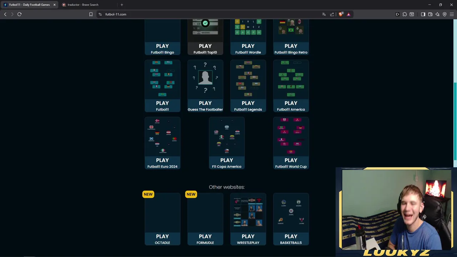
Task: Open the WRESTLEPLAY grid thumbnail
Action: [x=248, y=212]
